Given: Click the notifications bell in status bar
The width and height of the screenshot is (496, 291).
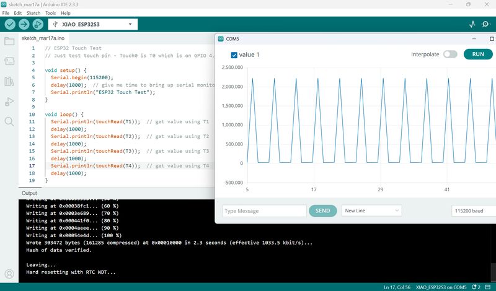Looking at the screenshot, I should [476, 287].
